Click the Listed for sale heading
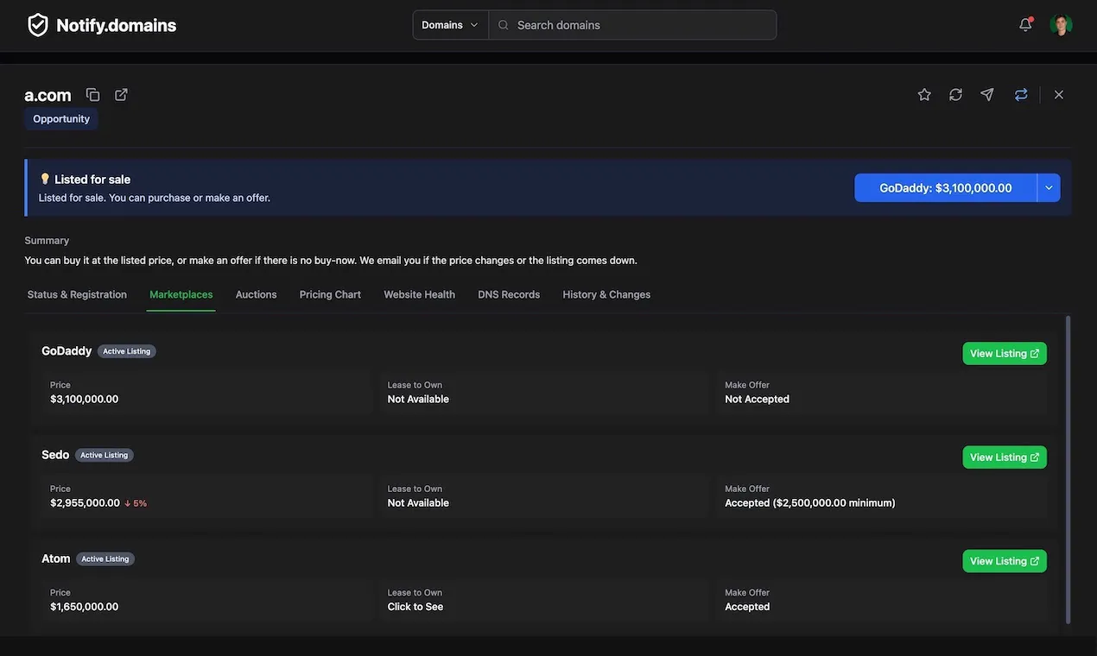Image resolution: width=1097 pixels, height=656 pixels. (92, 180)
